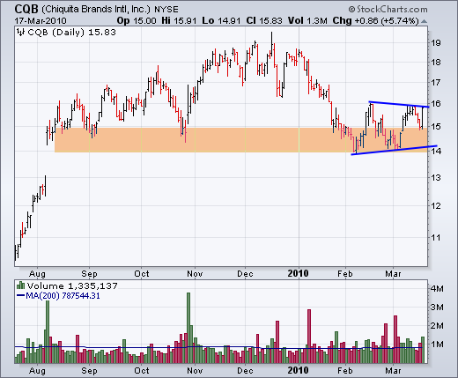458x378 pixels.
Task: Click the Oct label under price chart
Action: pos(142,274)
